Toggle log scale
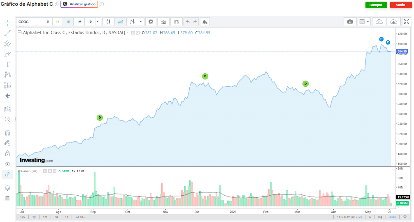Screen dimensions: 414x222 [x=380, y=217]
